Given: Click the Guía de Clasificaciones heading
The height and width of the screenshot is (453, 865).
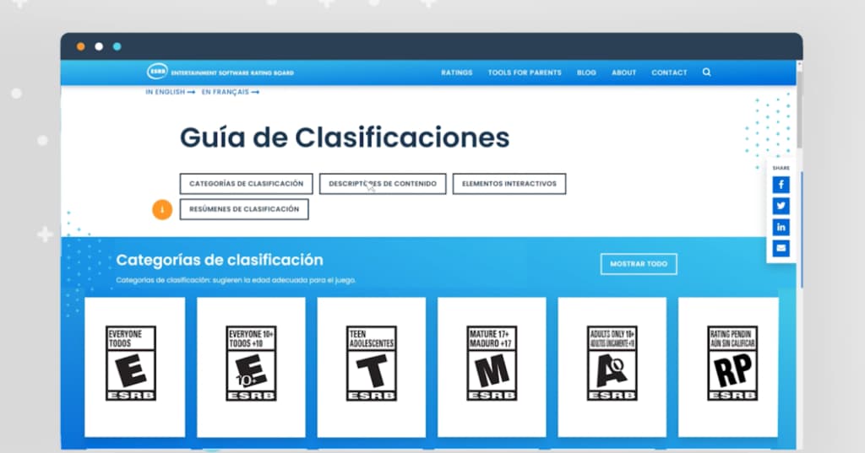Looking at the screenshot, I should click(345, 138).
